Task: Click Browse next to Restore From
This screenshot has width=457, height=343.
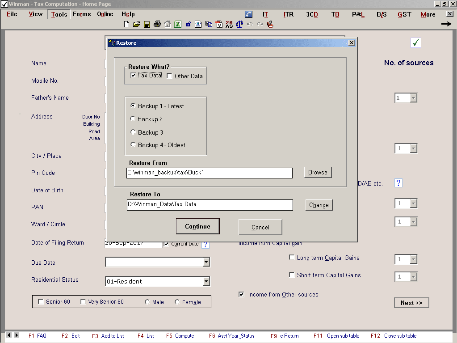Action: click(318, 172)
